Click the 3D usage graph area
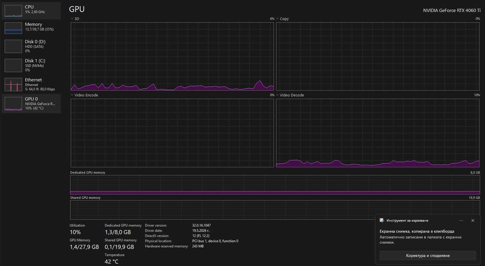485x266 pixels. tap(172, 57)
